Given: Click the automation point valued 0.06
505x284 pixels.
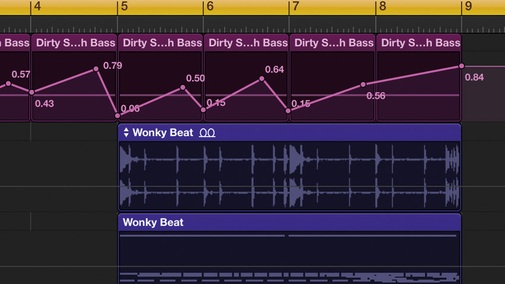Looking at the screenshot, I should (118, 116).
